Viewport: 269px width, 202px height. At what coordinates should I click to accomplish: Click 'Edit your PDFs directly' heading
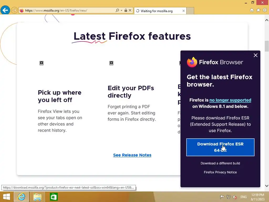131,92
